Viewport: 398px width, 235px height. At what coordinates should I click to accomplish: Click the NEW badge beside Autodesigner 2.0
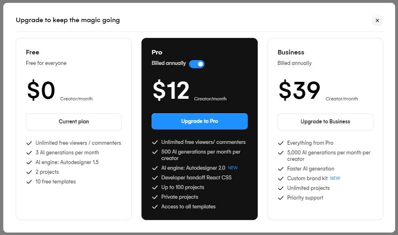pos(233,168)
